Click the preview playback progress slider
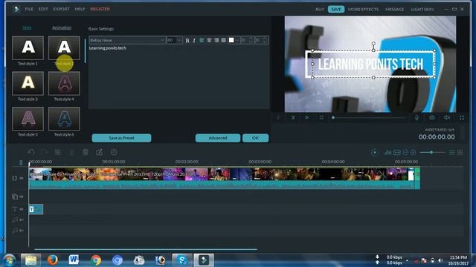 click(x=369, y=117)
